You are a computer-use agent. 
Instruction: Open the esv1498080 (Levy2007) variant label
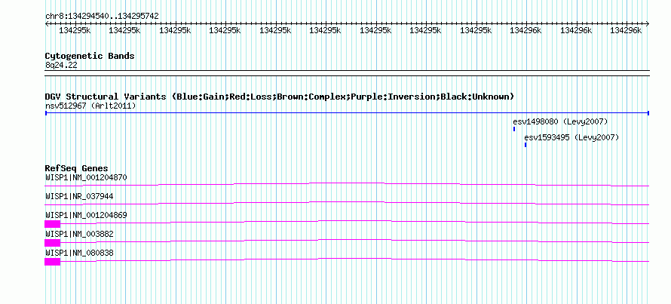point(560,121)
